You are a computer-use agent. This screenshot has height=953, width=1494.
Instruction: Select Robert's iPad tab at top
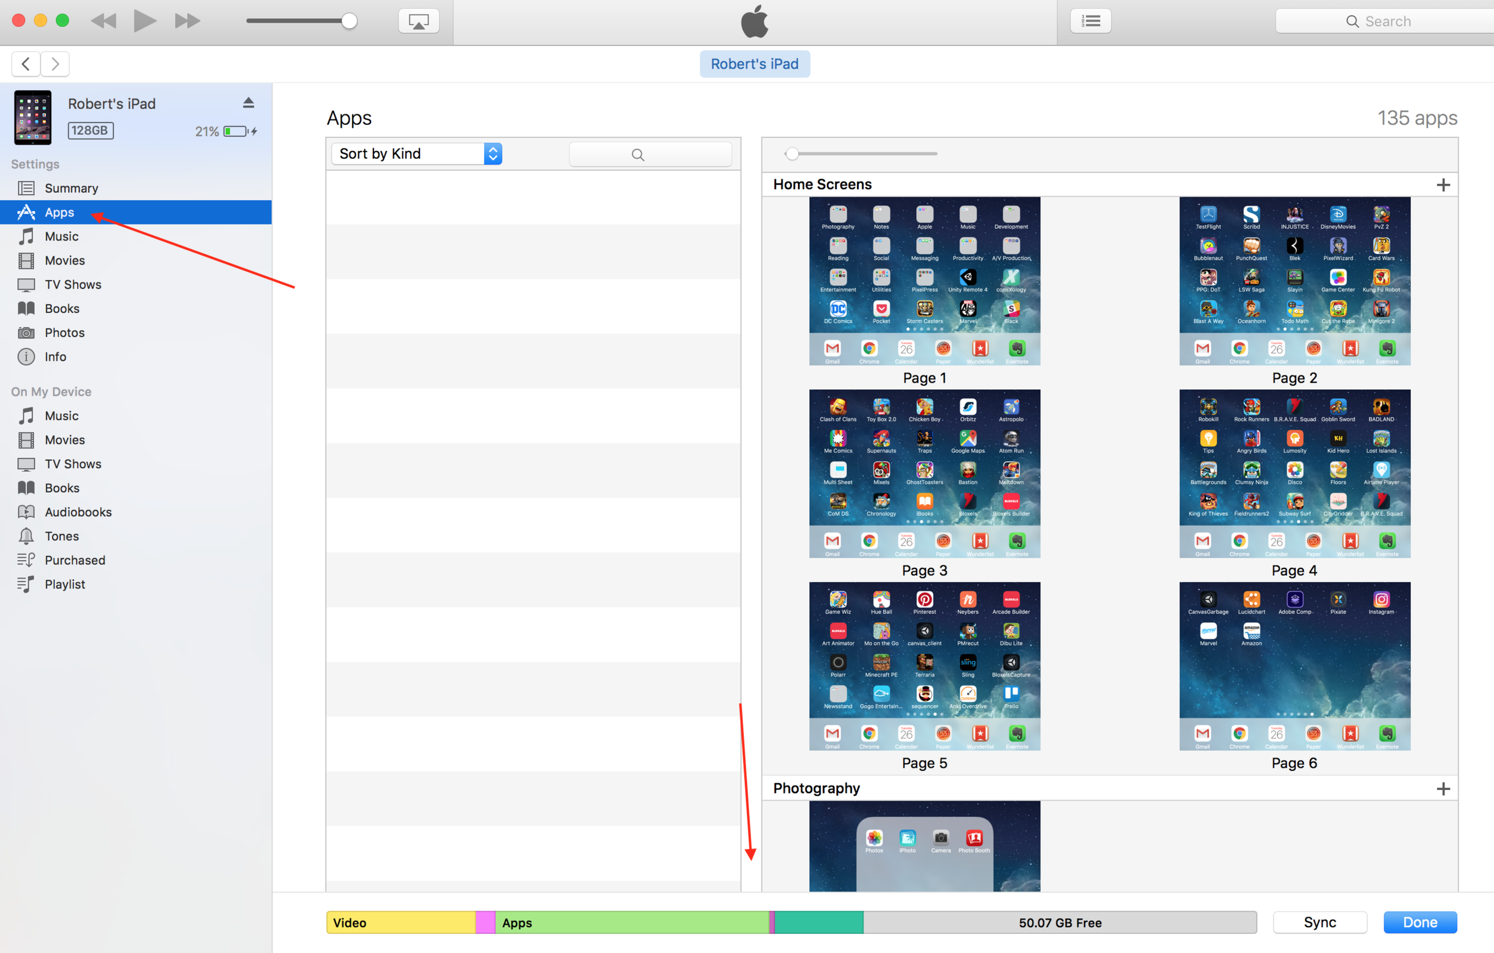[x=754, y=64]
